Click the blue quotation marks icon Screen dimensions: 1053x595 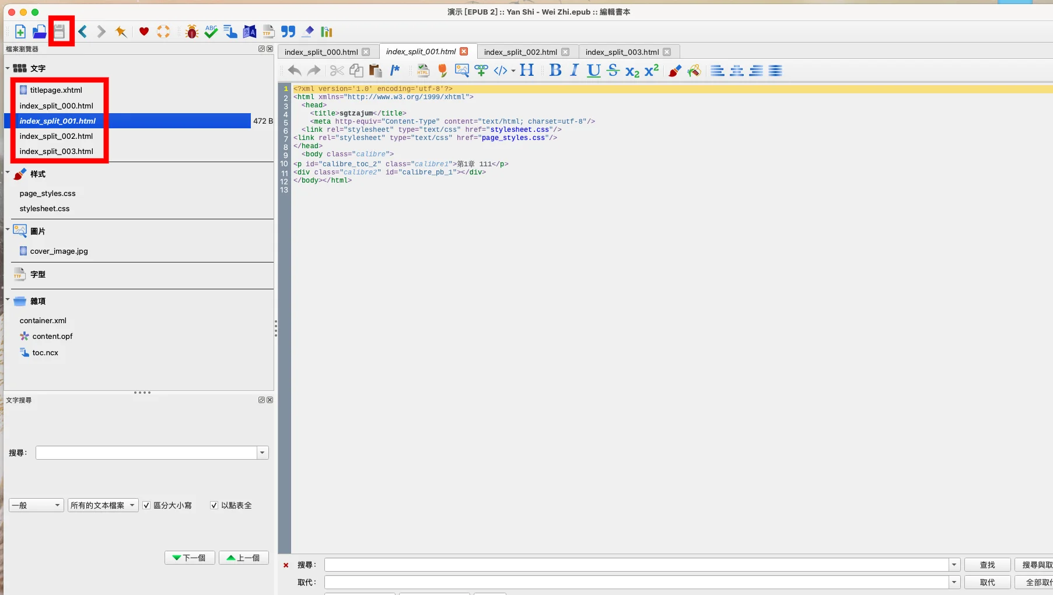pyautogui.click(x=288, y=32)
